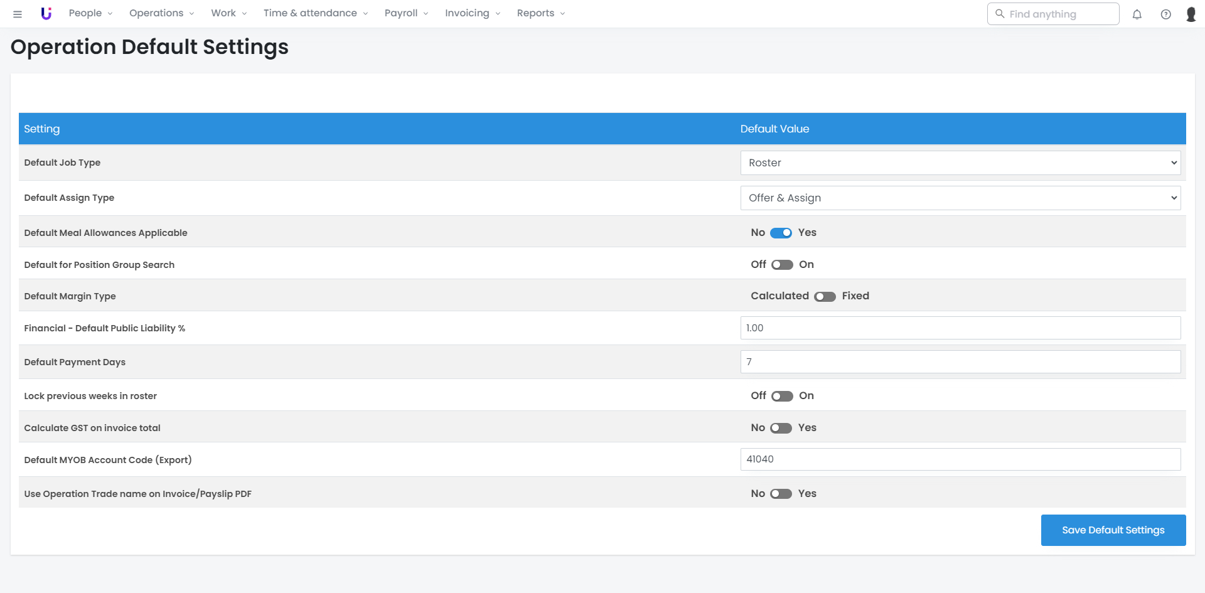Open the user profile avatar
Image resolution: width=1205 pixels, height=593 pixels.
tap(1191, 14)
